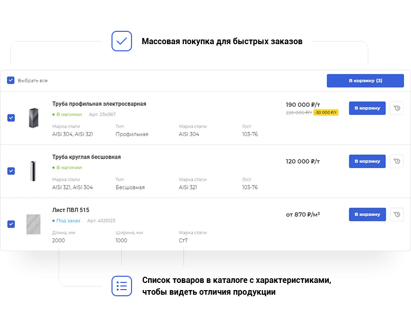Click the clock icon beside Труба профильная электросварная
The width and height of the screenshot is (411, 324).
(397, 108)
